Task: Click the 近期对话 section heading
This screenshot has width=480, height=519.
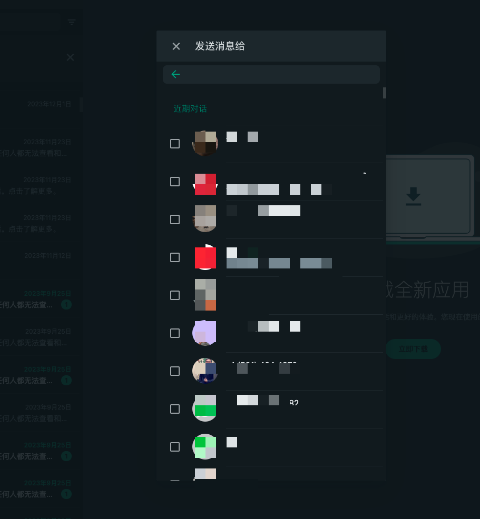Action: 190,108
